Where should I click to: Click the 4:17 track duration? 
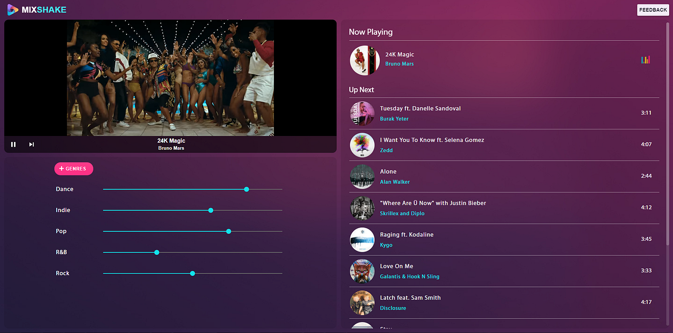tap(646, 302)
